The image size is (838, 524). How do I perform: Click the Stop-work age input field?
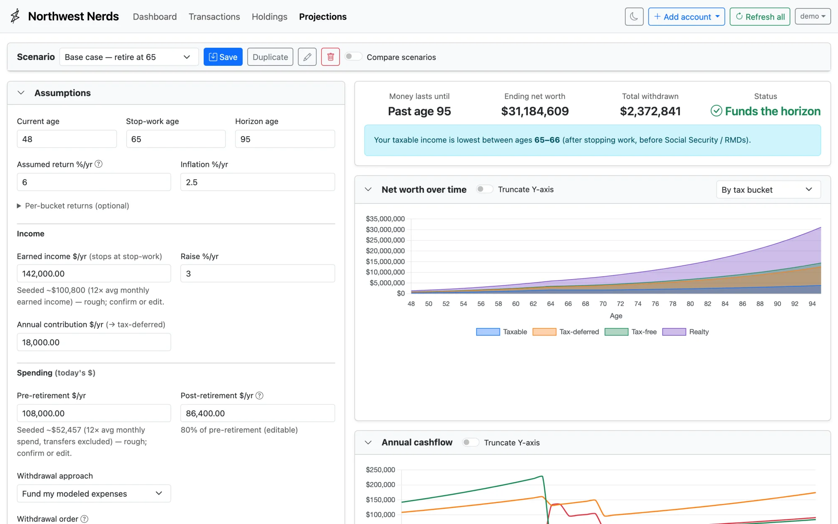(176, 139)
